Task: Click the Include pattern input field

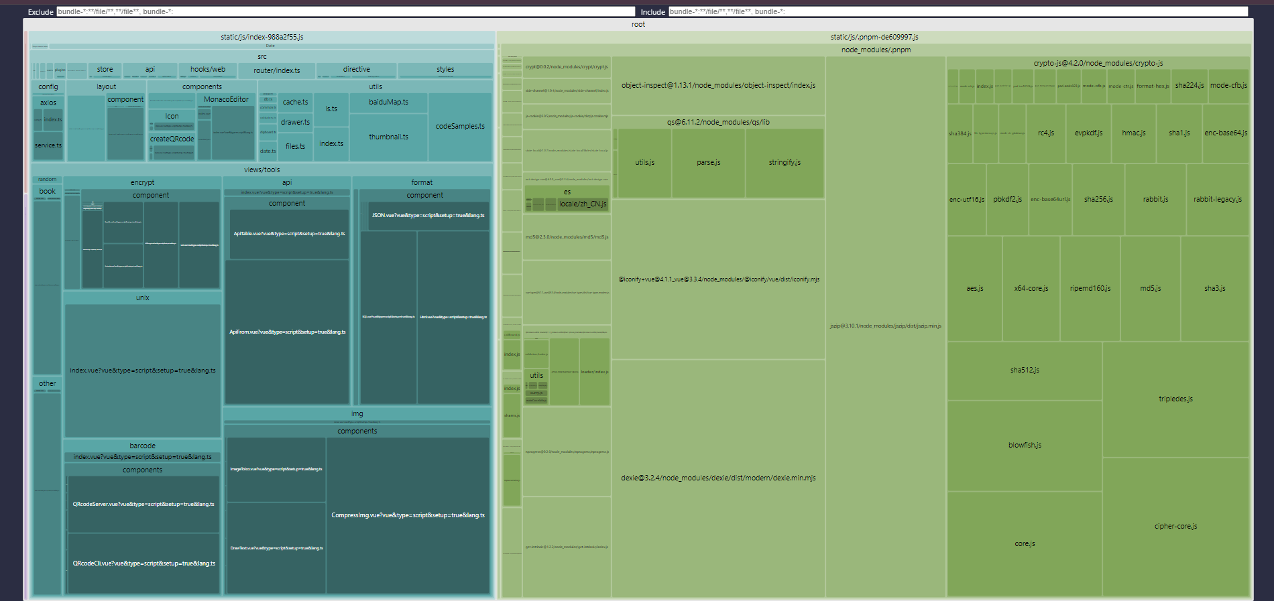Action: [958, 11]
